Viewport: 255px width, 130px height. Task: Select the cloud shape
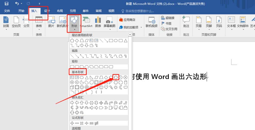pyautogui.click(x=125, y=87)
